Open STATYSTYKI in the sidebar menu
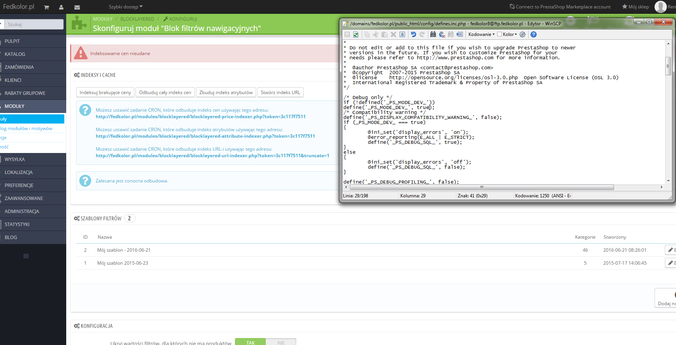This screenshot has height=345, width=676. [x=33, y=225]
